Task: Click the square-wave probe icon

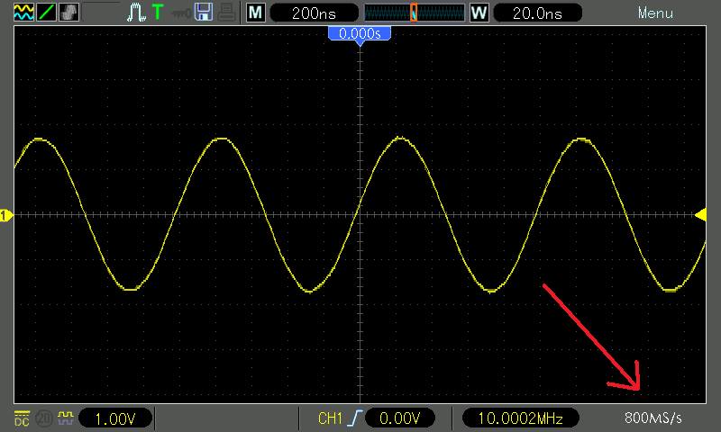Action: pyautogui.click(x=65, y=418)
